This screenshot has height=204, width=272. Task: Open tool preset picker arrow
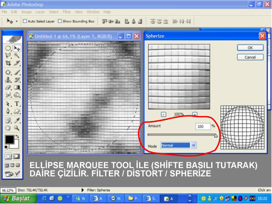tap(17, 21)
